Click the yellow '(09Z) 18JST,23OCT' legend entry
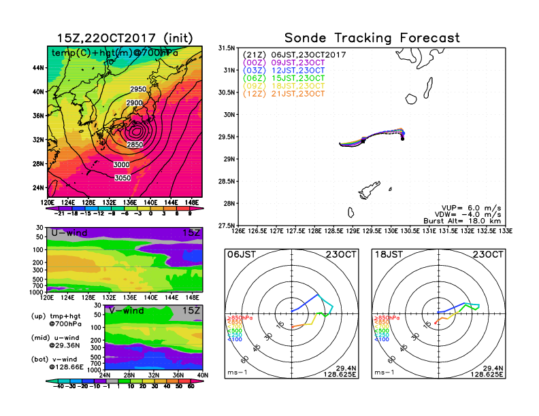539x416 pixels. 284,86
